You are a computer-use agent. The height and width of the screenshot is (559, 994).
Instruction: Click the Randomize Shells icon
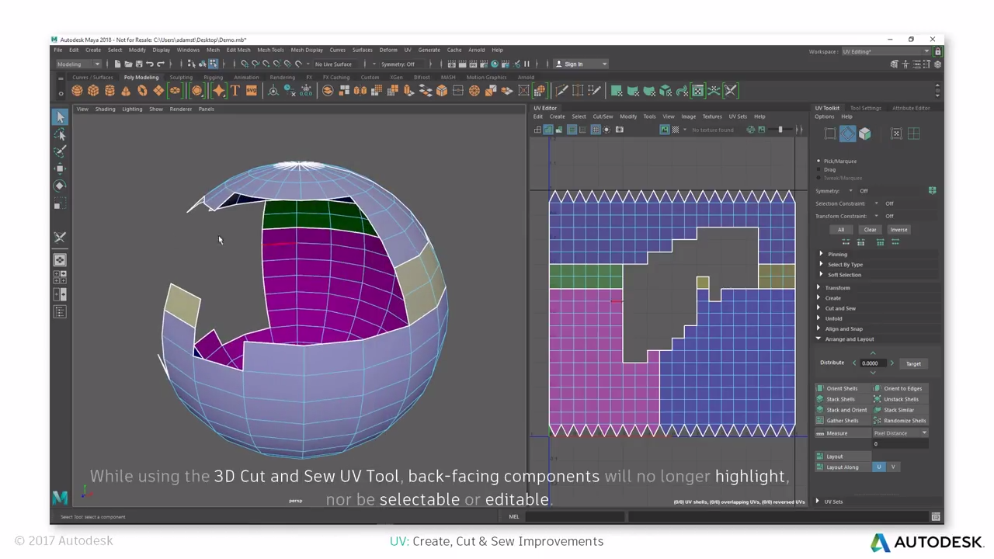point(878,421)
